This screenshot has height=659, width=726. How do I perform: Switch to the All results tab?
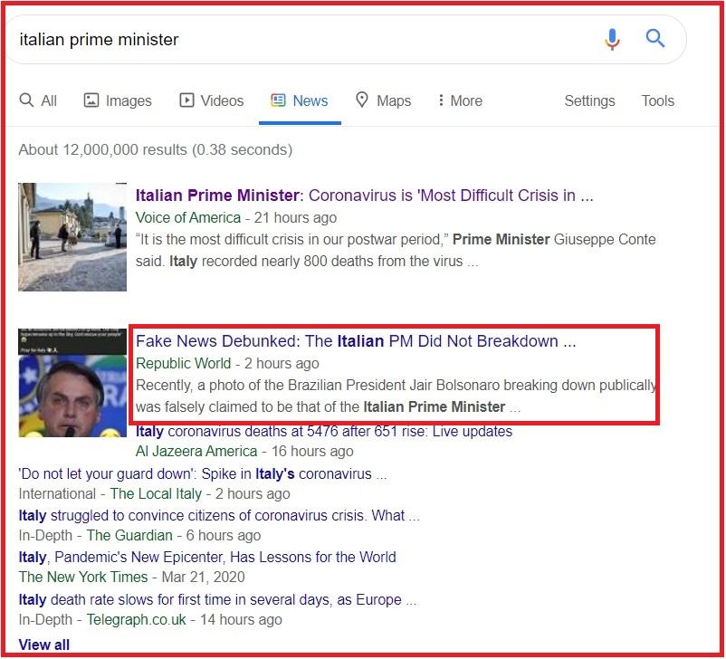click(x=38, y=100)
